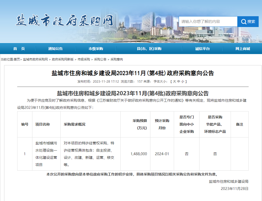
Task: Click 市级采购 breadcrumb link
Action: click(84, 59)
